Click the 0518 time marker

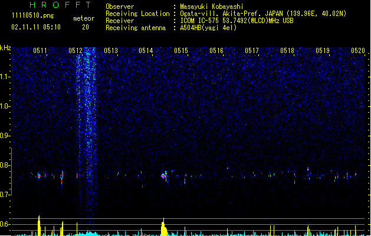[x=287, y=51]
